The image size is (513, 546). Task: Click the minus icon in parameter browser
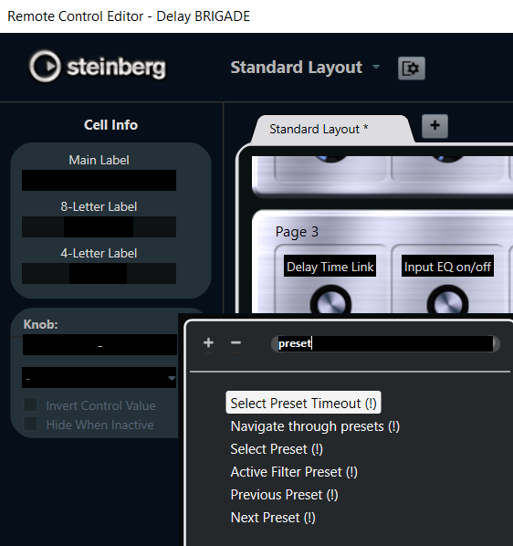[236, 343]
